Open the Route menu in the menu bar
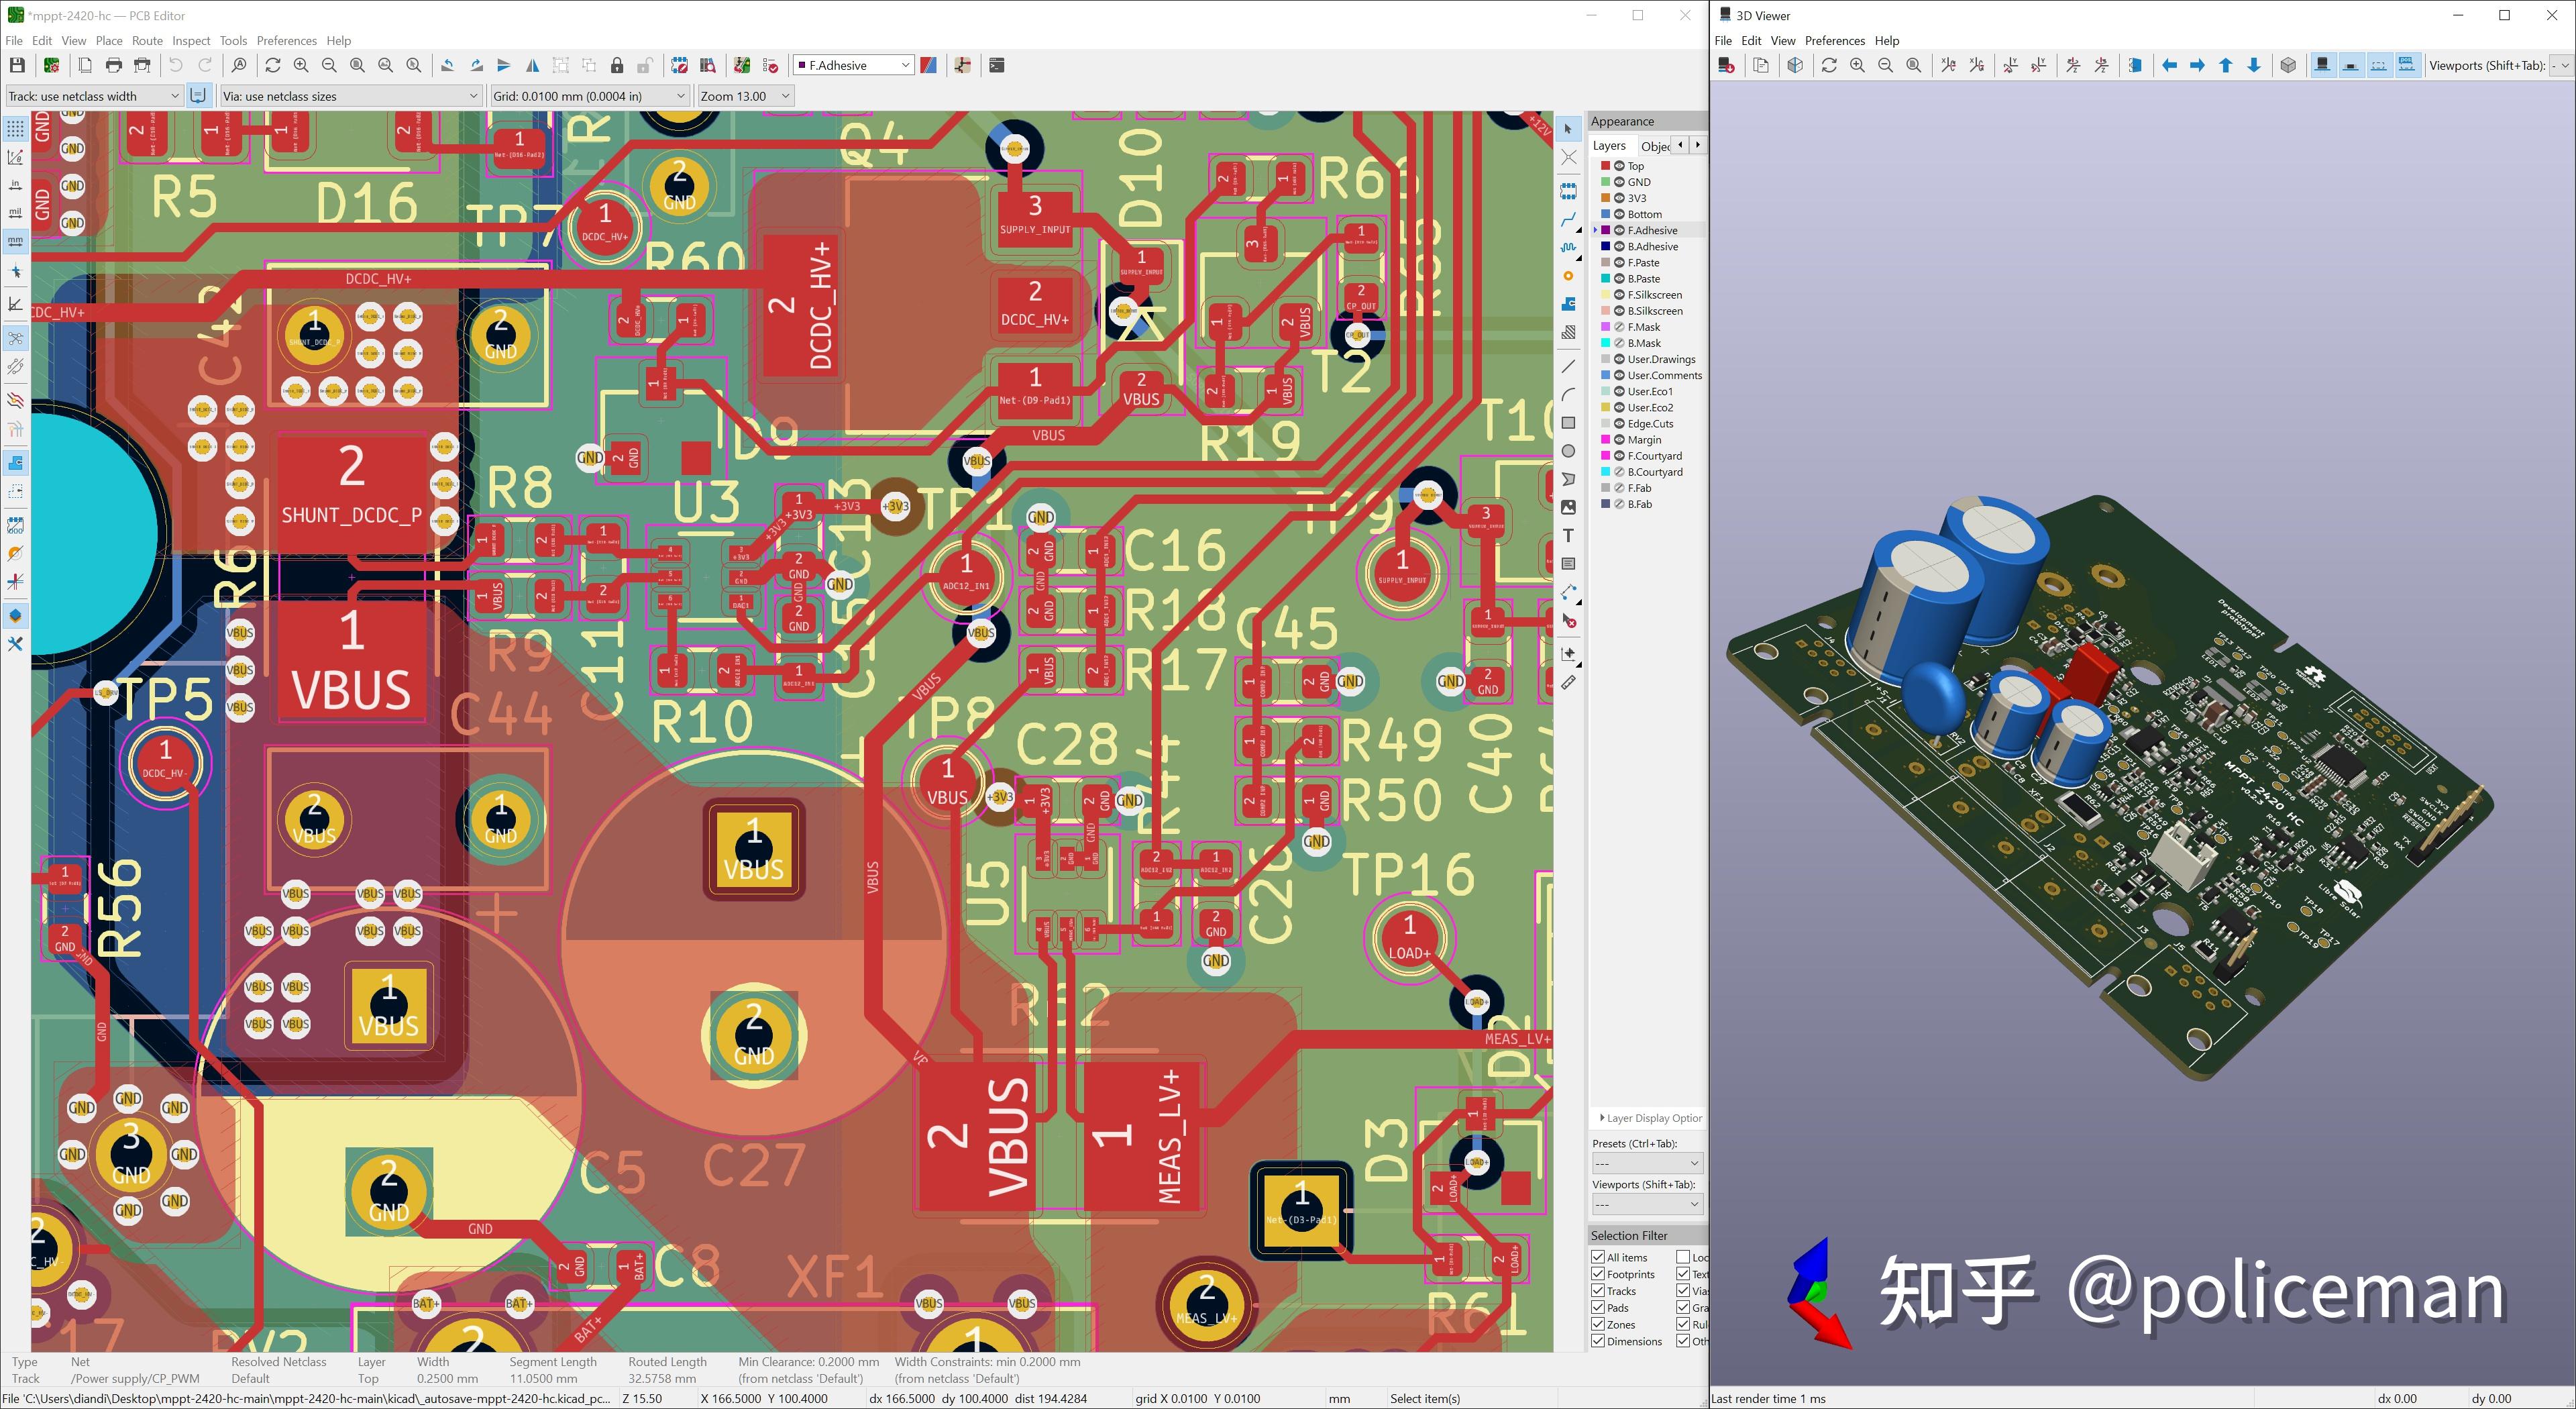The image size is (2576, 1409). pyautogui.click(x=147, y=41)
